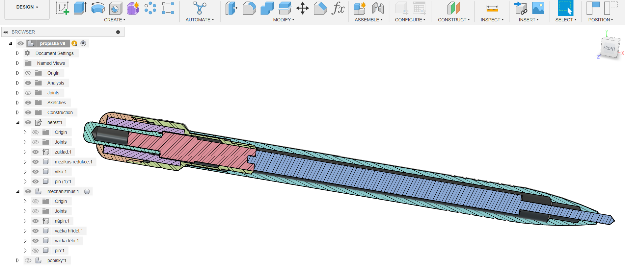Screen dimensions: 625x266
Task: Click the Measure icon in Inspect
Action: (492, 8)
